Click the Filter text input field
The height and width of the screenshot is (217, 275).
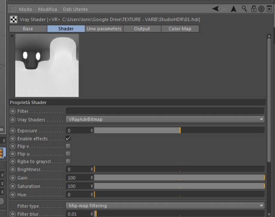(x=165, y=111)
